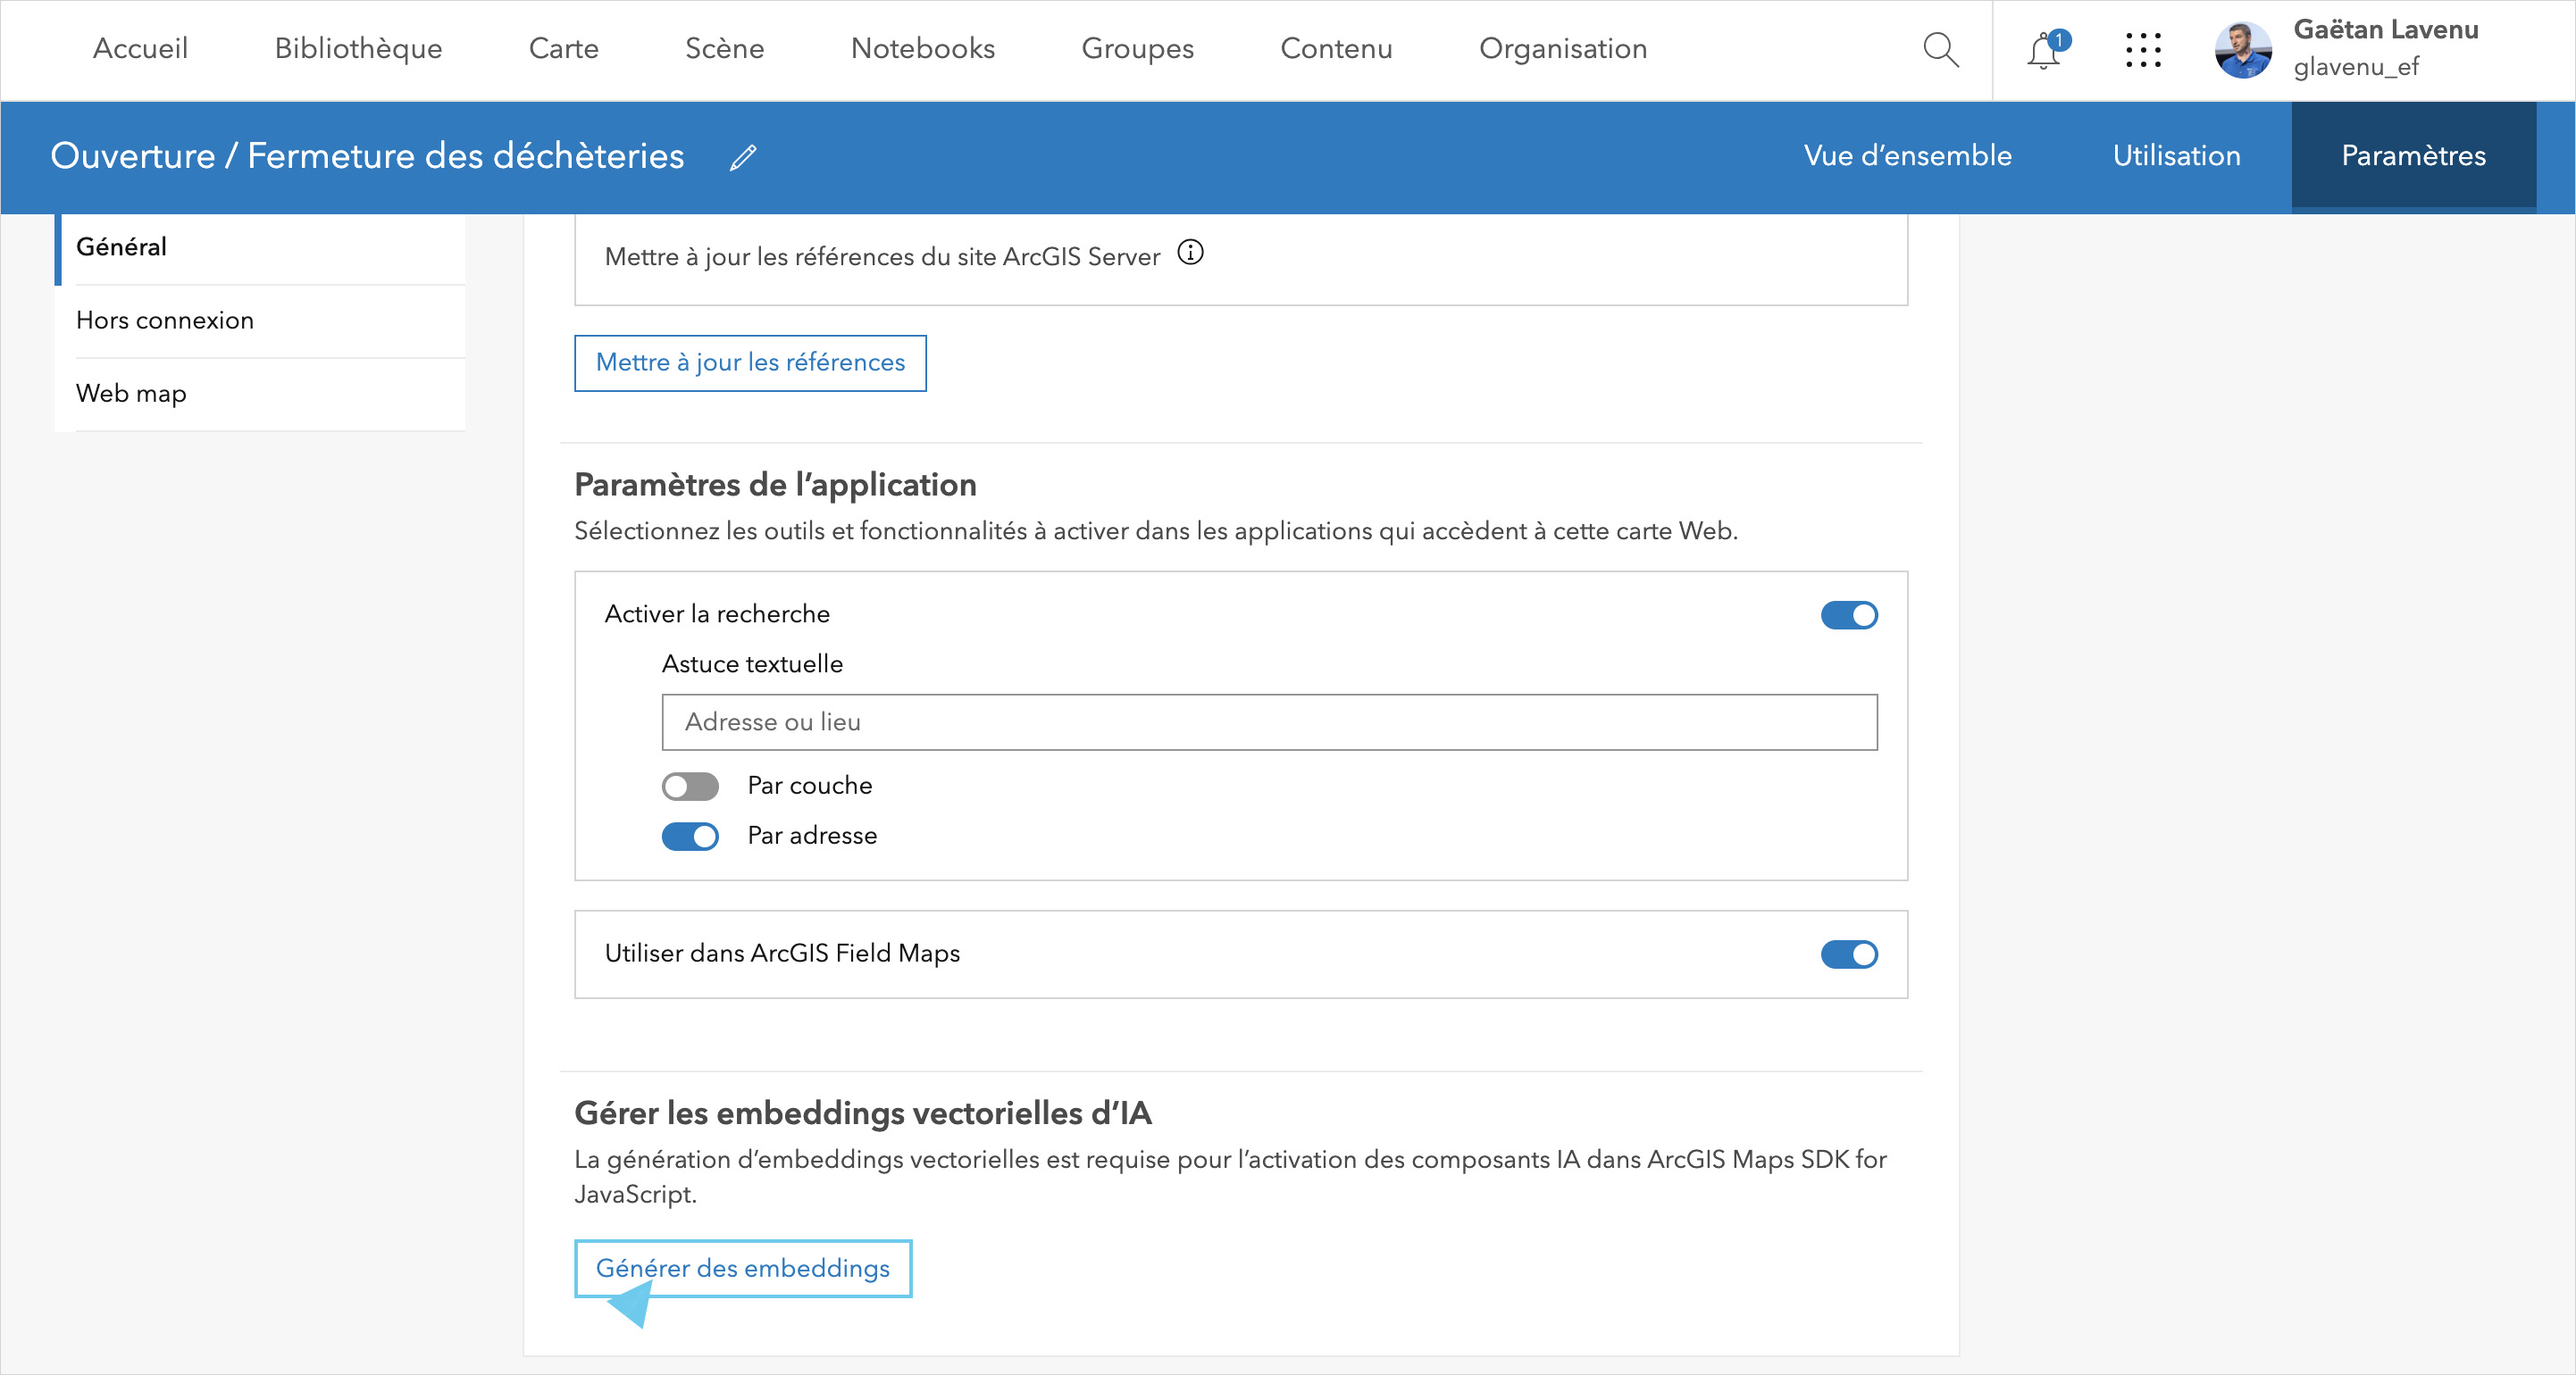Select Web map in the sidebar
2576x1375 pixels.
coord(260,394)
